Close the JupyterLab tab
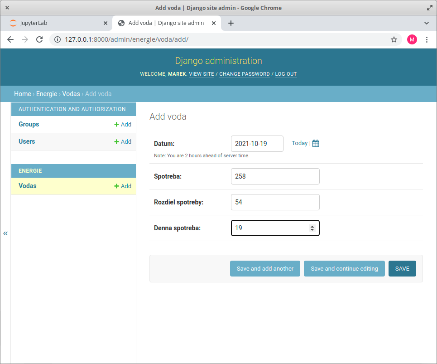437x364 pixels. tap(106, 23)
